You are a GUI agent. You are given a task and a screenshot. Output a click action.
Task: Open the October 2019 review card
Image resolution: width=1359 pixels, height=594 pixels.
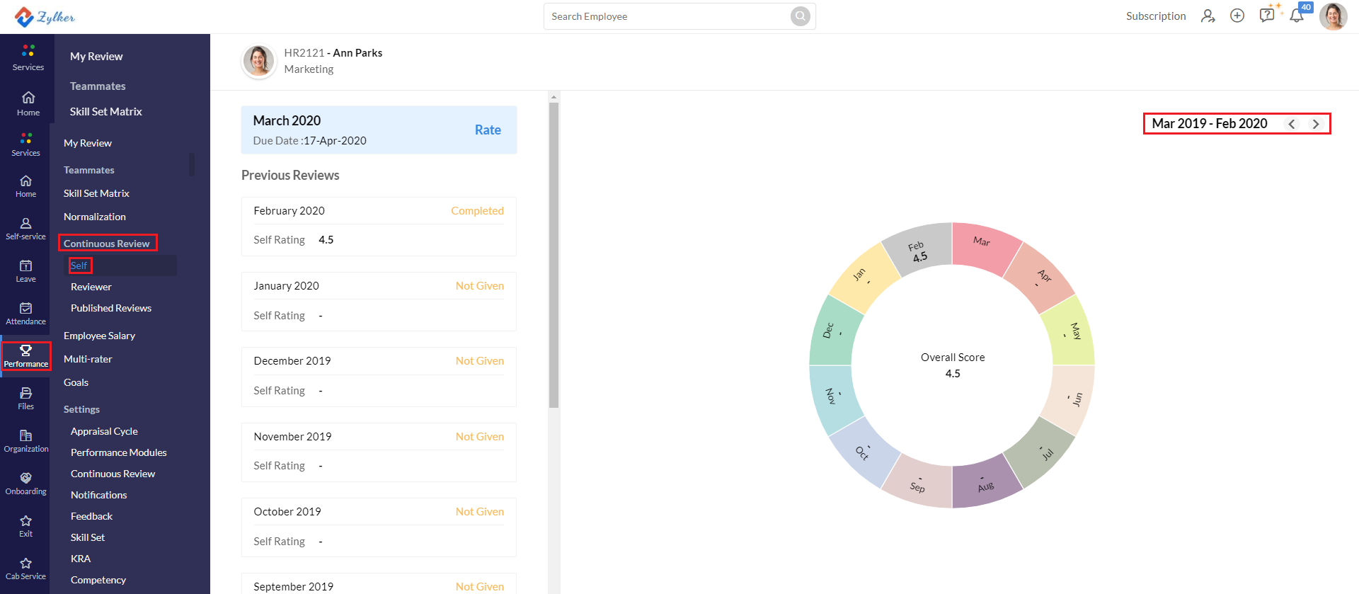379,527
